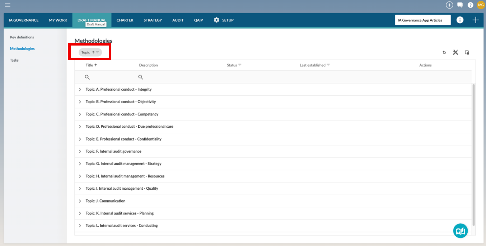Expand Topic I. Internal audit management - Quality
The width and height of the screenshot is (486, 246).
[x=80, y=188]
